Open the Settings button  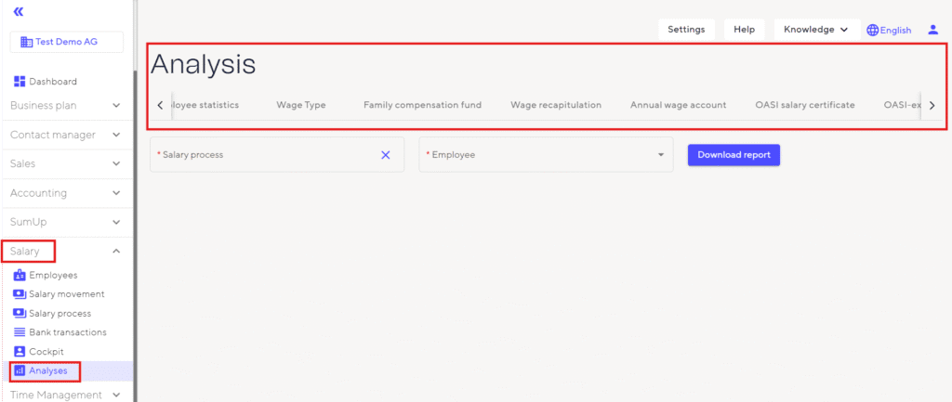click(x=686, y=30)
